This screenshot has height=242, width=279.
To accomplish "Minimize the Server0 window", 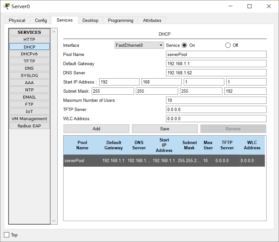I will (231, 6).
